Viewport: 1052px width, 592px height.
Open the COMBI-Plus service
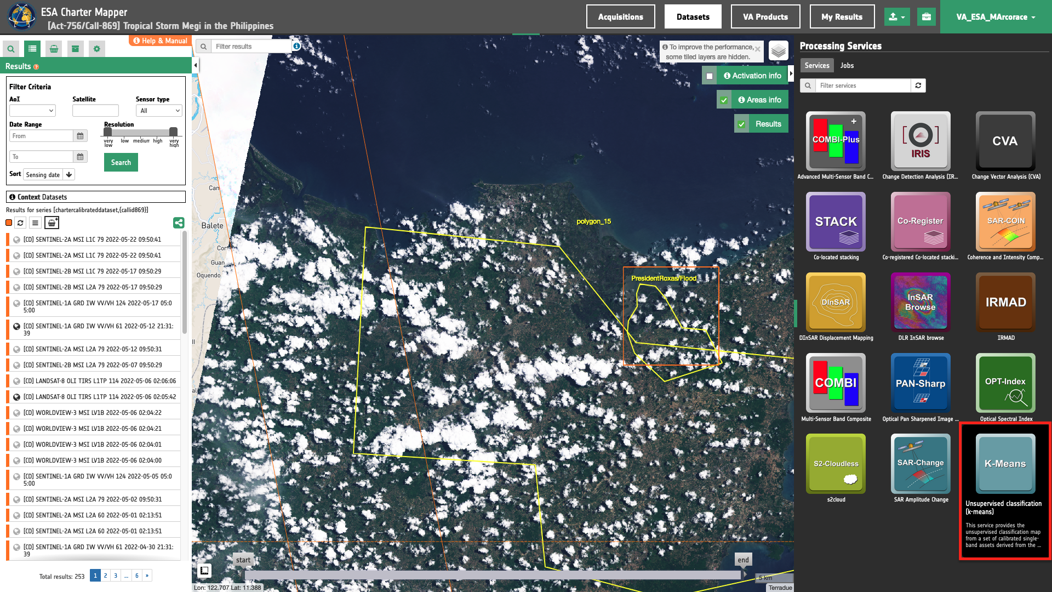[836, 141]
